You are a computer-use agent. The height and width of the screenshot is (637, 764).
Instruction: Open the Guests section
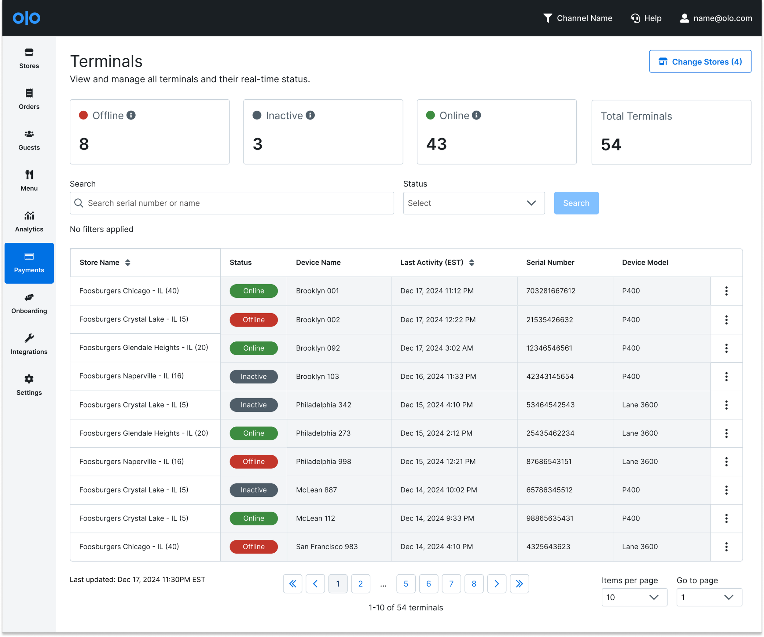29,140
